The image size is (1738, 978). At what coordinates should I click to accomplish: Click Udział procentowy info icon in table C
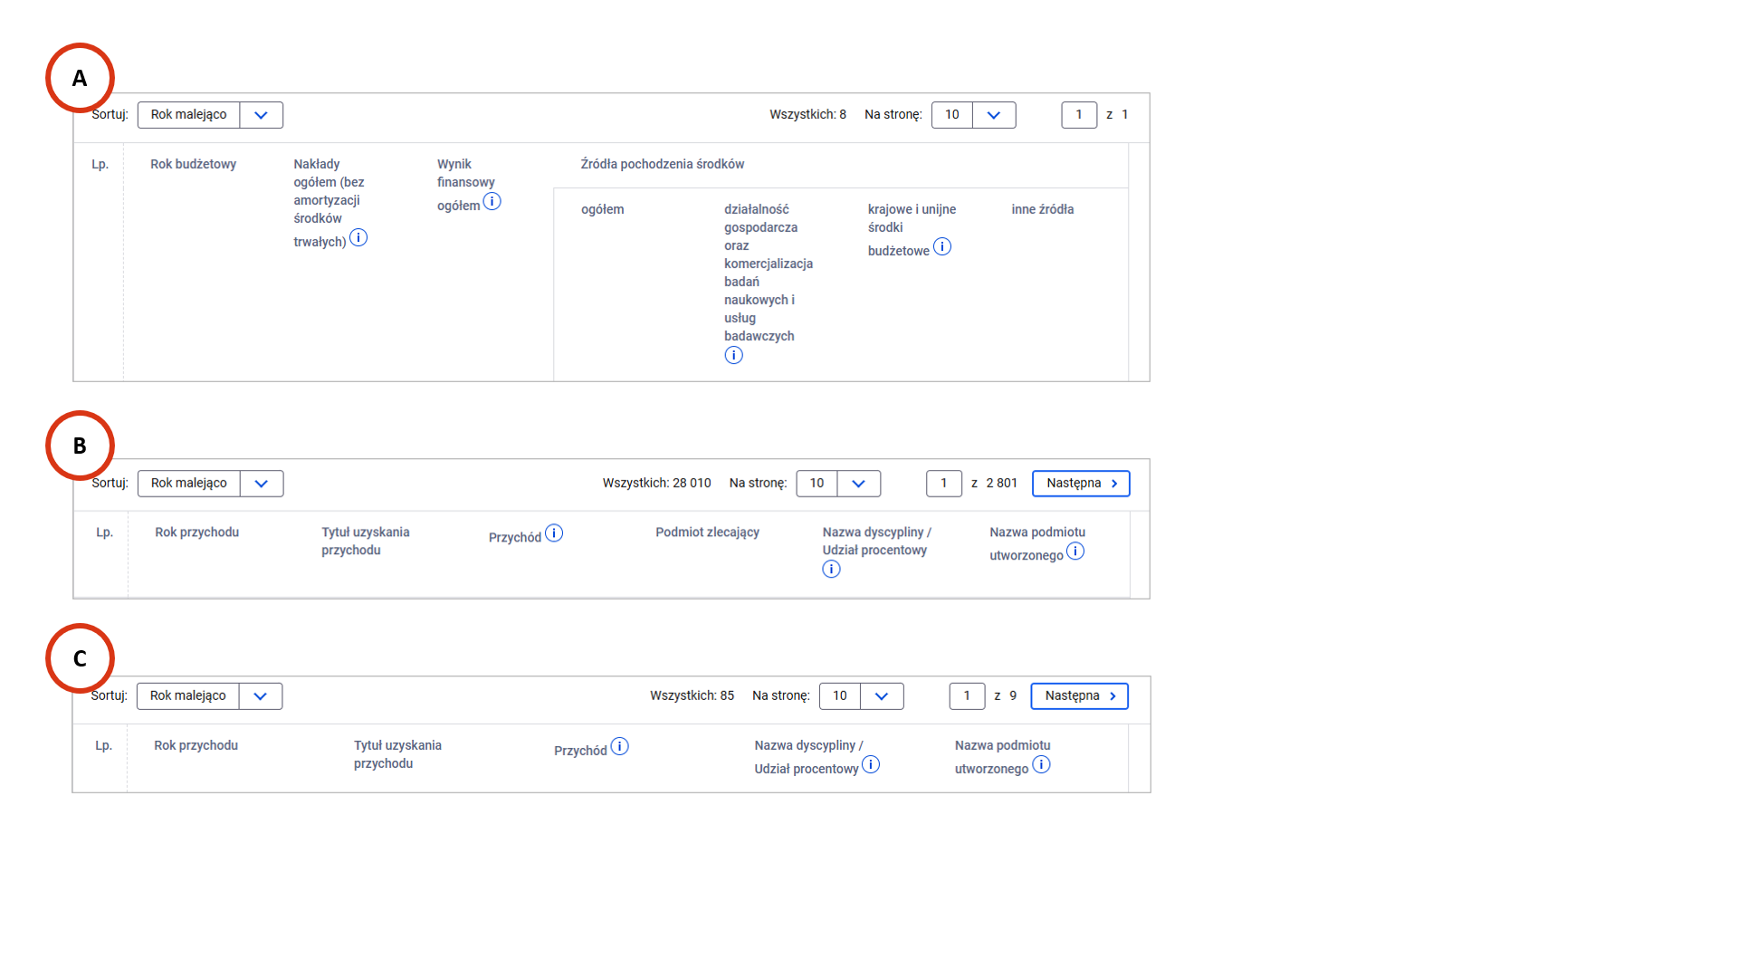click(871, 765)
